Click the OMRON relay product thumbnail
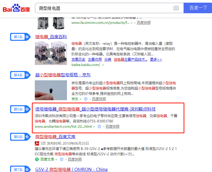The image size is (212, 172). 51,23
